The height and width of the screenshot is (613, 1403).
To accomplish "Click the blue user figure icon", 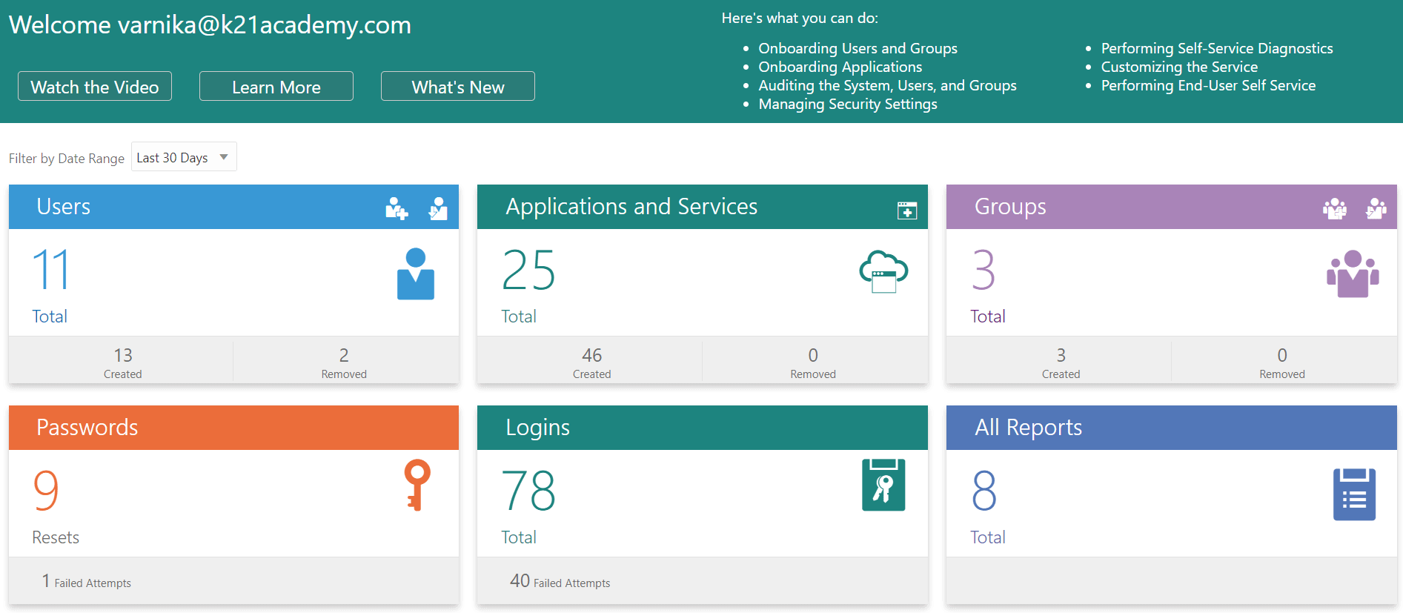I will 415,274.
